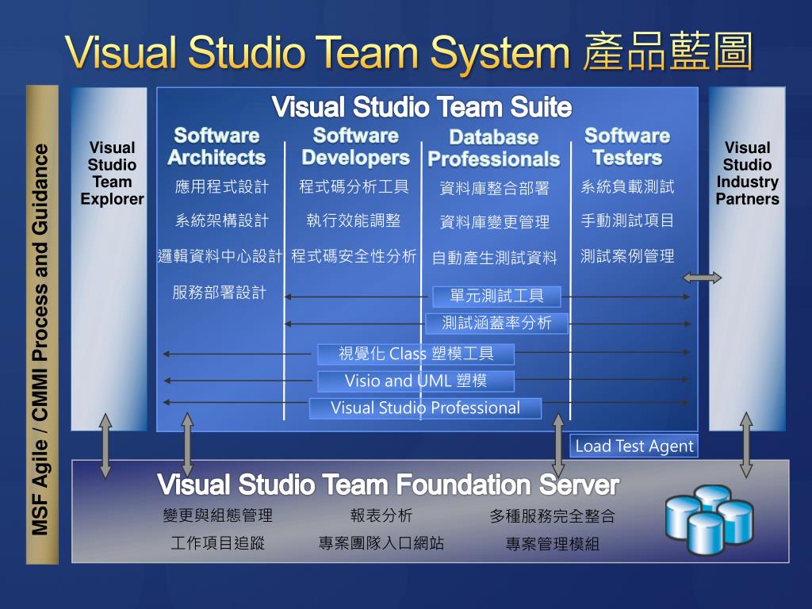Click the 服務部署設計 text
Image resolution: width=812 pixels, height=609 pixels.
(219, 293)
